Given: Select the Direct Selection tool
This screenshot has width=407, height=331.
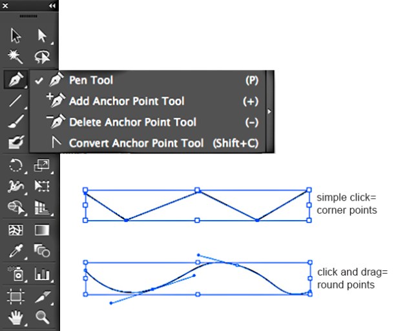Looking at the screenshot, I should (x=43, y=35).
